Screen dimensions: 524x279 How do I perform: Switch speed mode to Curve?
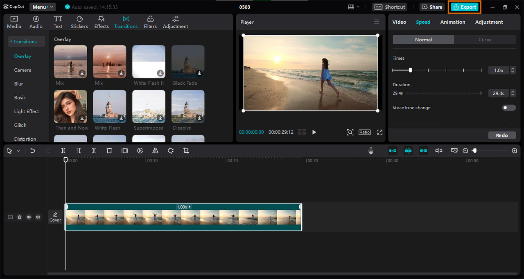coord(485,40)
